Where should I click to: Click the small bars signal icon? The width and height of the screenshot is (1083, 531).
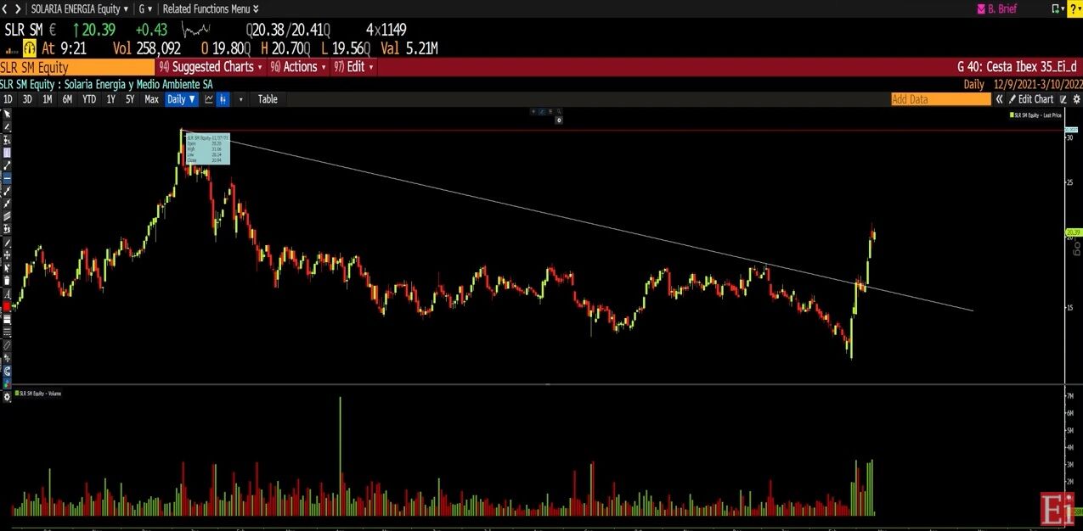pos(12,50)
